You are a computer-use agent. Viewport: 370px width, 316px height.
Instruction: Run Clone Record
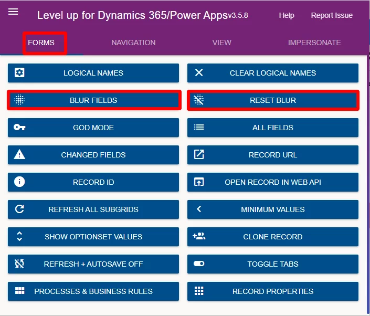[273, 237]
